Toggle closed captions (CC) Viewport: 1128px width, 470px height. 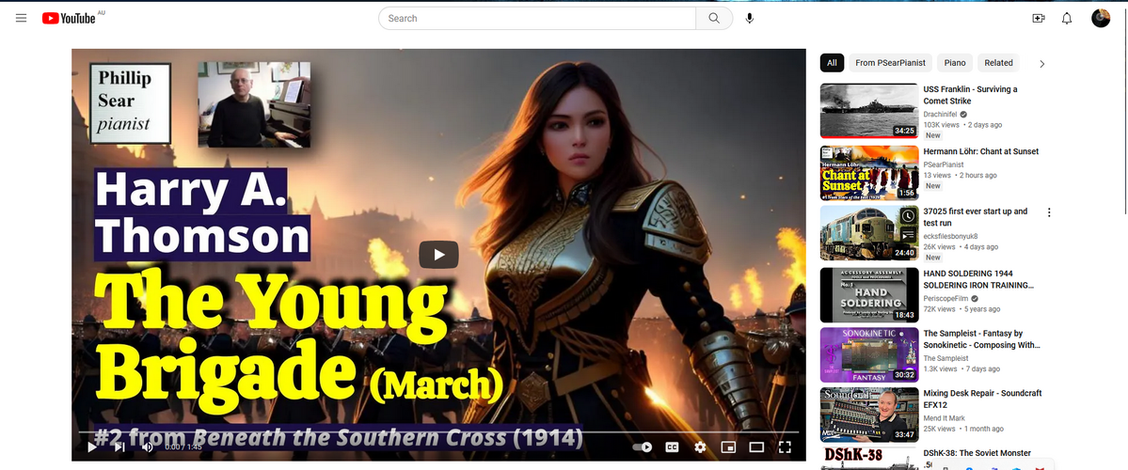[x=672, y=447]
